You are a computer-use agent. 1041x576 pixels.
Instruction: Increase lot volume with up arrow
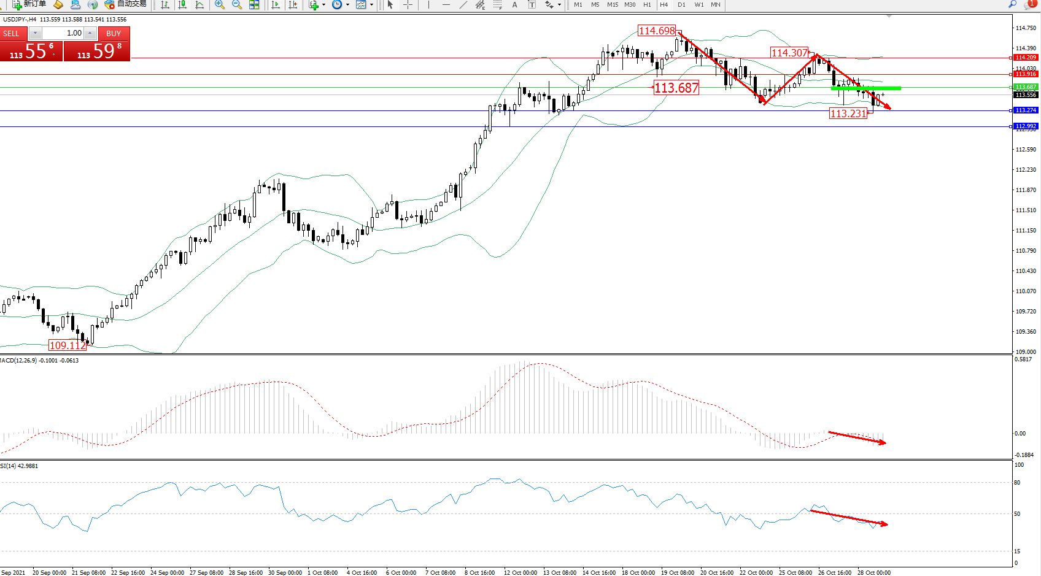[90, 33]
